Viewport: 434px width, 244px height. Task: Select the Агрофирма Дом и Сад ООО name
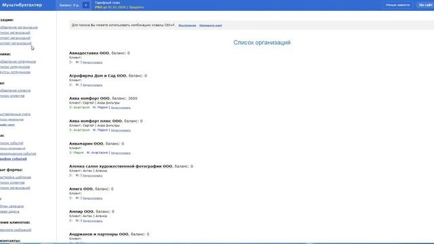[98, 75]
